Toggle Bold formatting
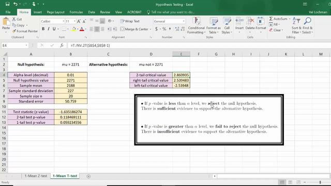This screenshot has height=186, width=331. [43, 29]
